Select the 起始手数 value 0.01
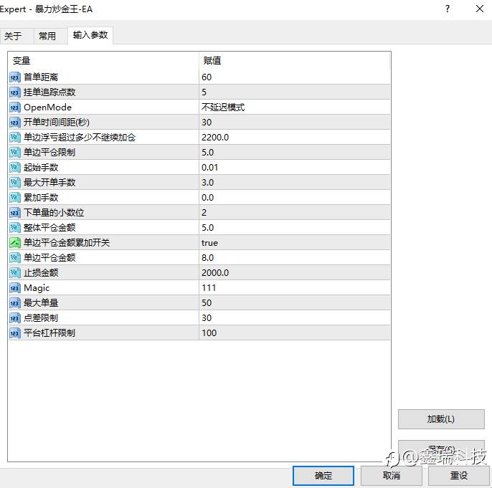 (x=295, y=168)
